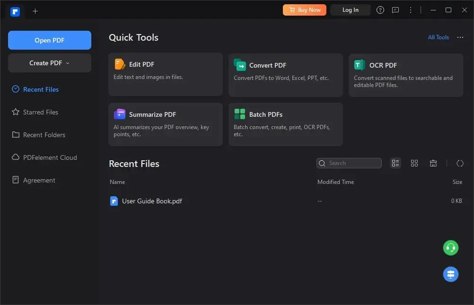The width and height of the screenshot is (474, 305).
Task: Open a new tab with plus icon
Action: tap(35, 11)
